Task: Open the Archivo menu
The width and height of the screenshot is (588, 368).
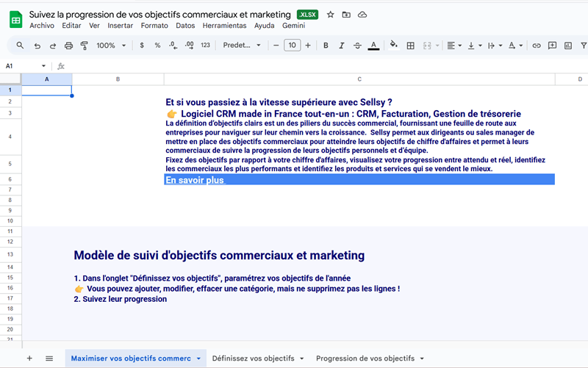Action: point(42,26)
